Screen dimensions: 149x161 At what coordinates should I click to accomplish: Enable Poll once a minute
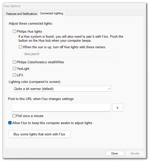click(x=14, y=116)
